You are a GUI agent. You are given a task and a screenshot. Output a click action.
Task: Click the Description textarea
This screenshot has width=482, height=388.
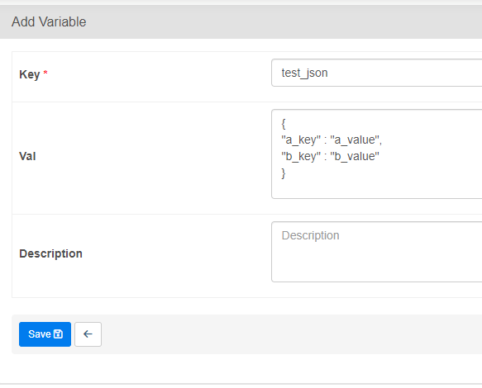point(376,252)
